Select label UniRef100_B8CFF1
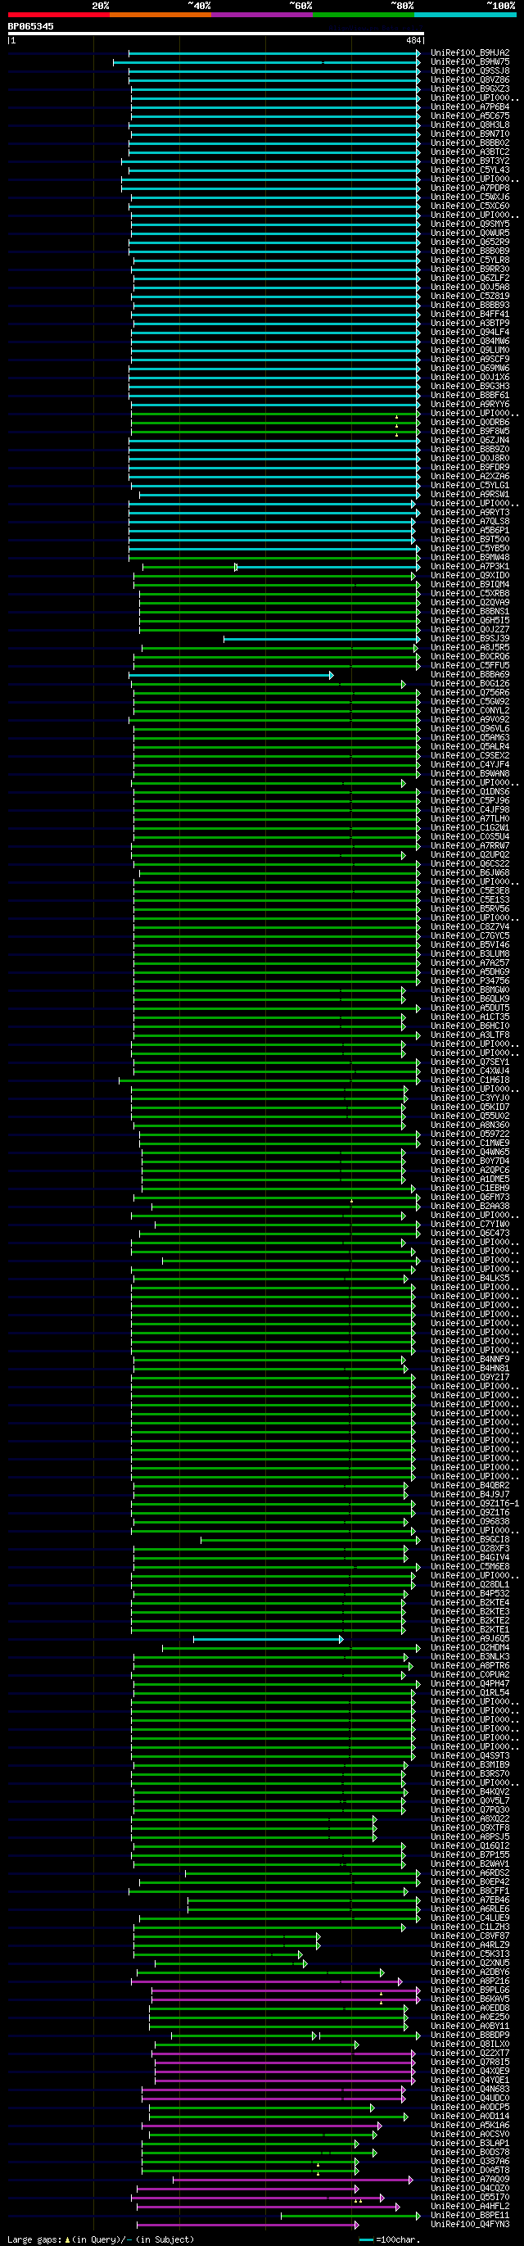This screenshot has height=2246, width=524. tap(470, 1892)
